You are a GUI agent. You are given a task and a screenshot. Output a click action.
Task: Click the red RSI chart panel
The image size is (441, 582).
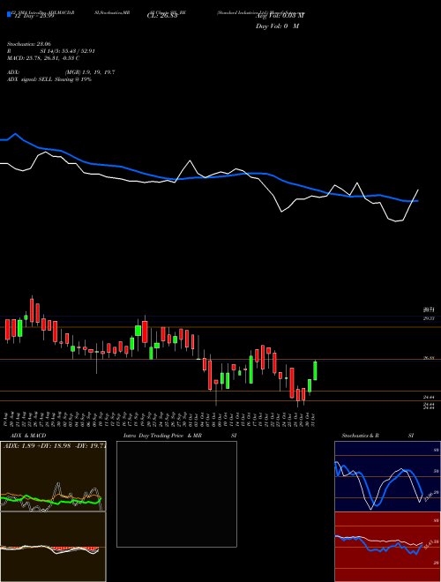tap(387, 547)
